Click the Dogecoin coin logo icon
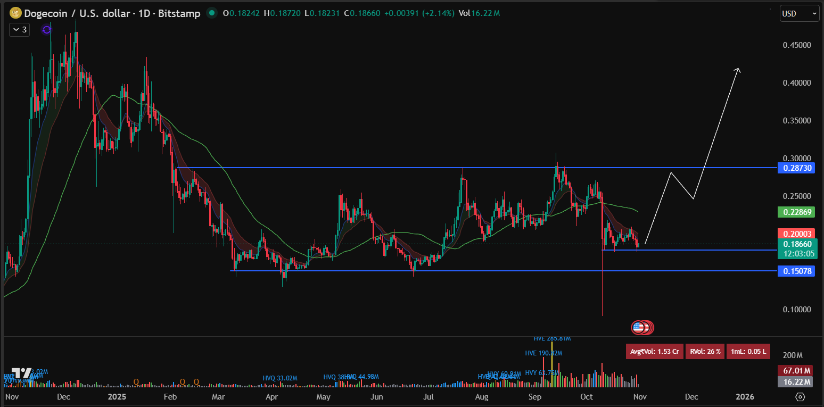This screenshot has height=407, width=824. coord(15,13)
